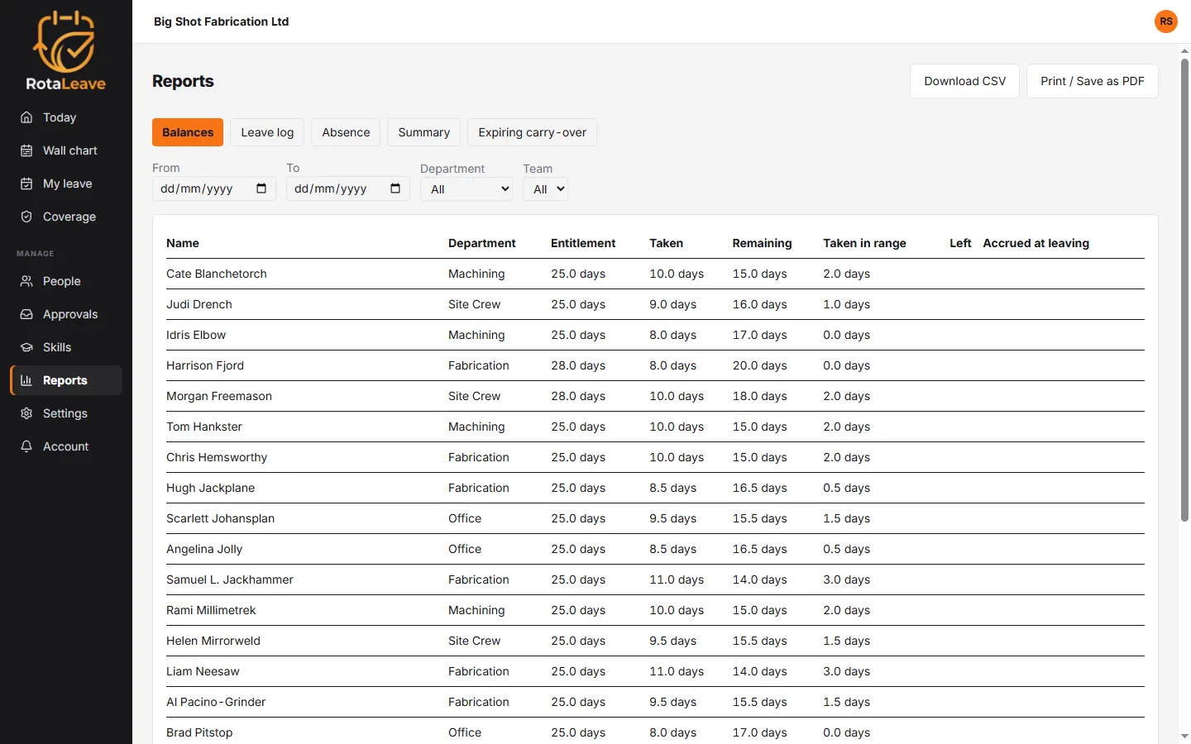Screen dimensions: 1191x744
Task: Click the To date input field
Action: click(x=348, y=188)
